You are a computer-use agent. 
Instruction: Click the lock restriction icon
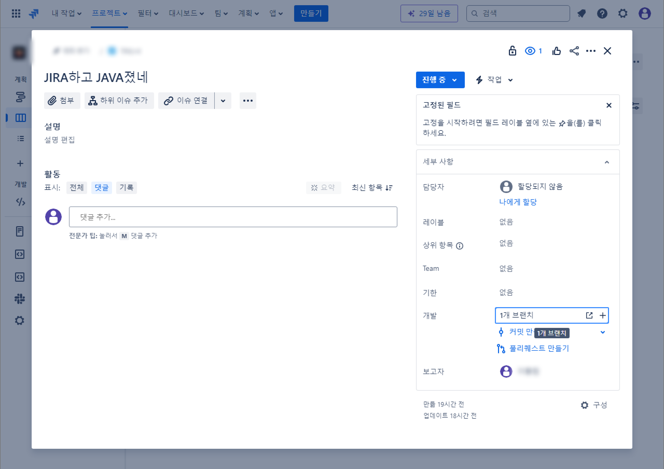coord(512,51)
